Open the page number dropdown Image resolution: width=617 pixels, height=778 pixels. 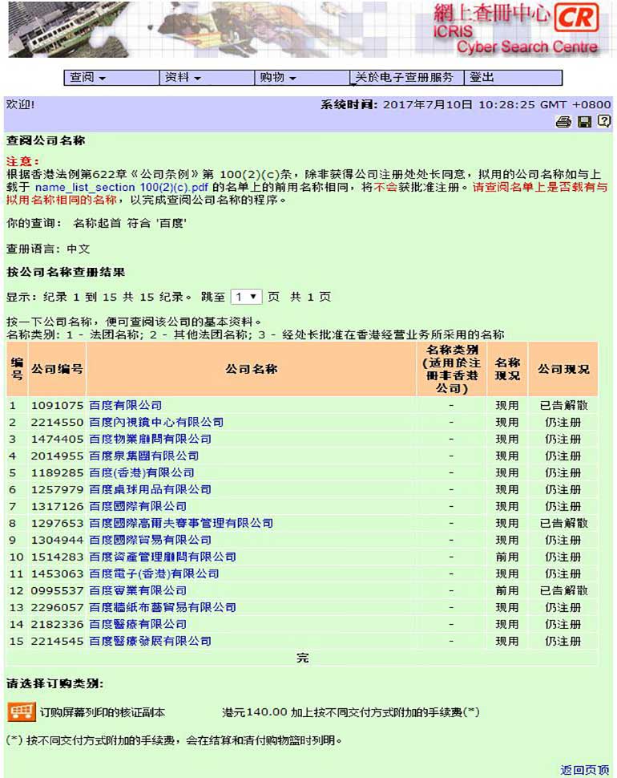coord(246,297)
